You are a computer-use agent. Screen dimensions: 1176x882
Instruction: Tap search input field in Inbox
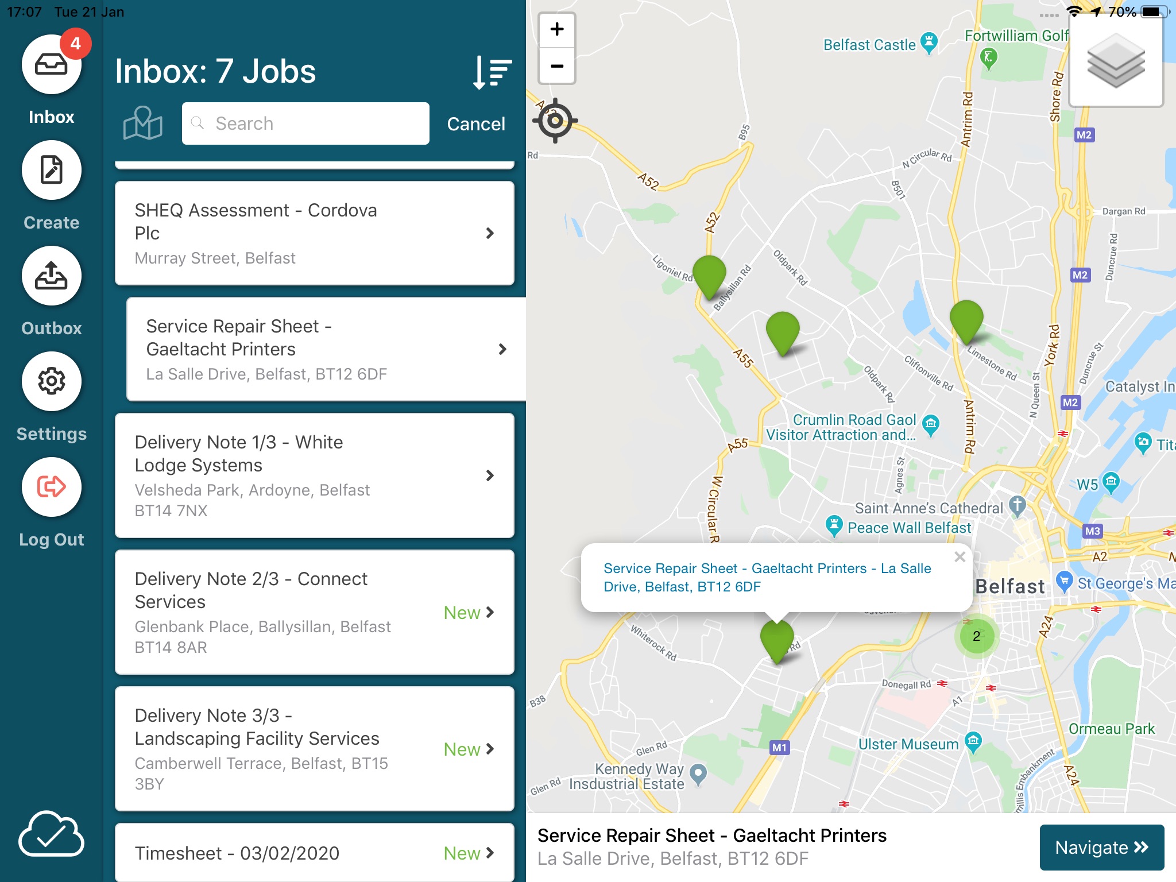(x=305, y=123)
